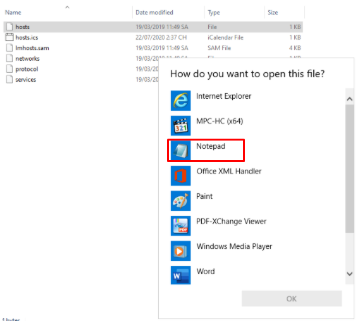
Task: Select the 'lmhosts.sam' file name
Action: coord(32,48)
